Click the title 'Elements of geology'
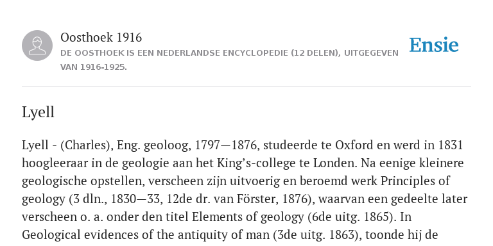 [x=248, y=217]
